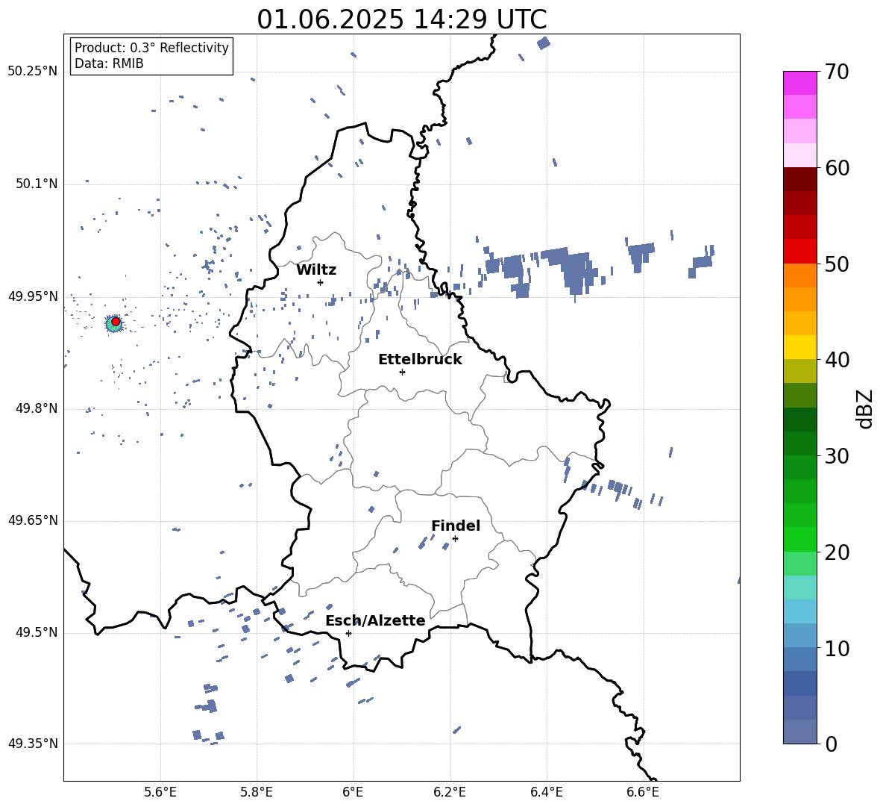Click the Data: RMIB text

[109, 63]
